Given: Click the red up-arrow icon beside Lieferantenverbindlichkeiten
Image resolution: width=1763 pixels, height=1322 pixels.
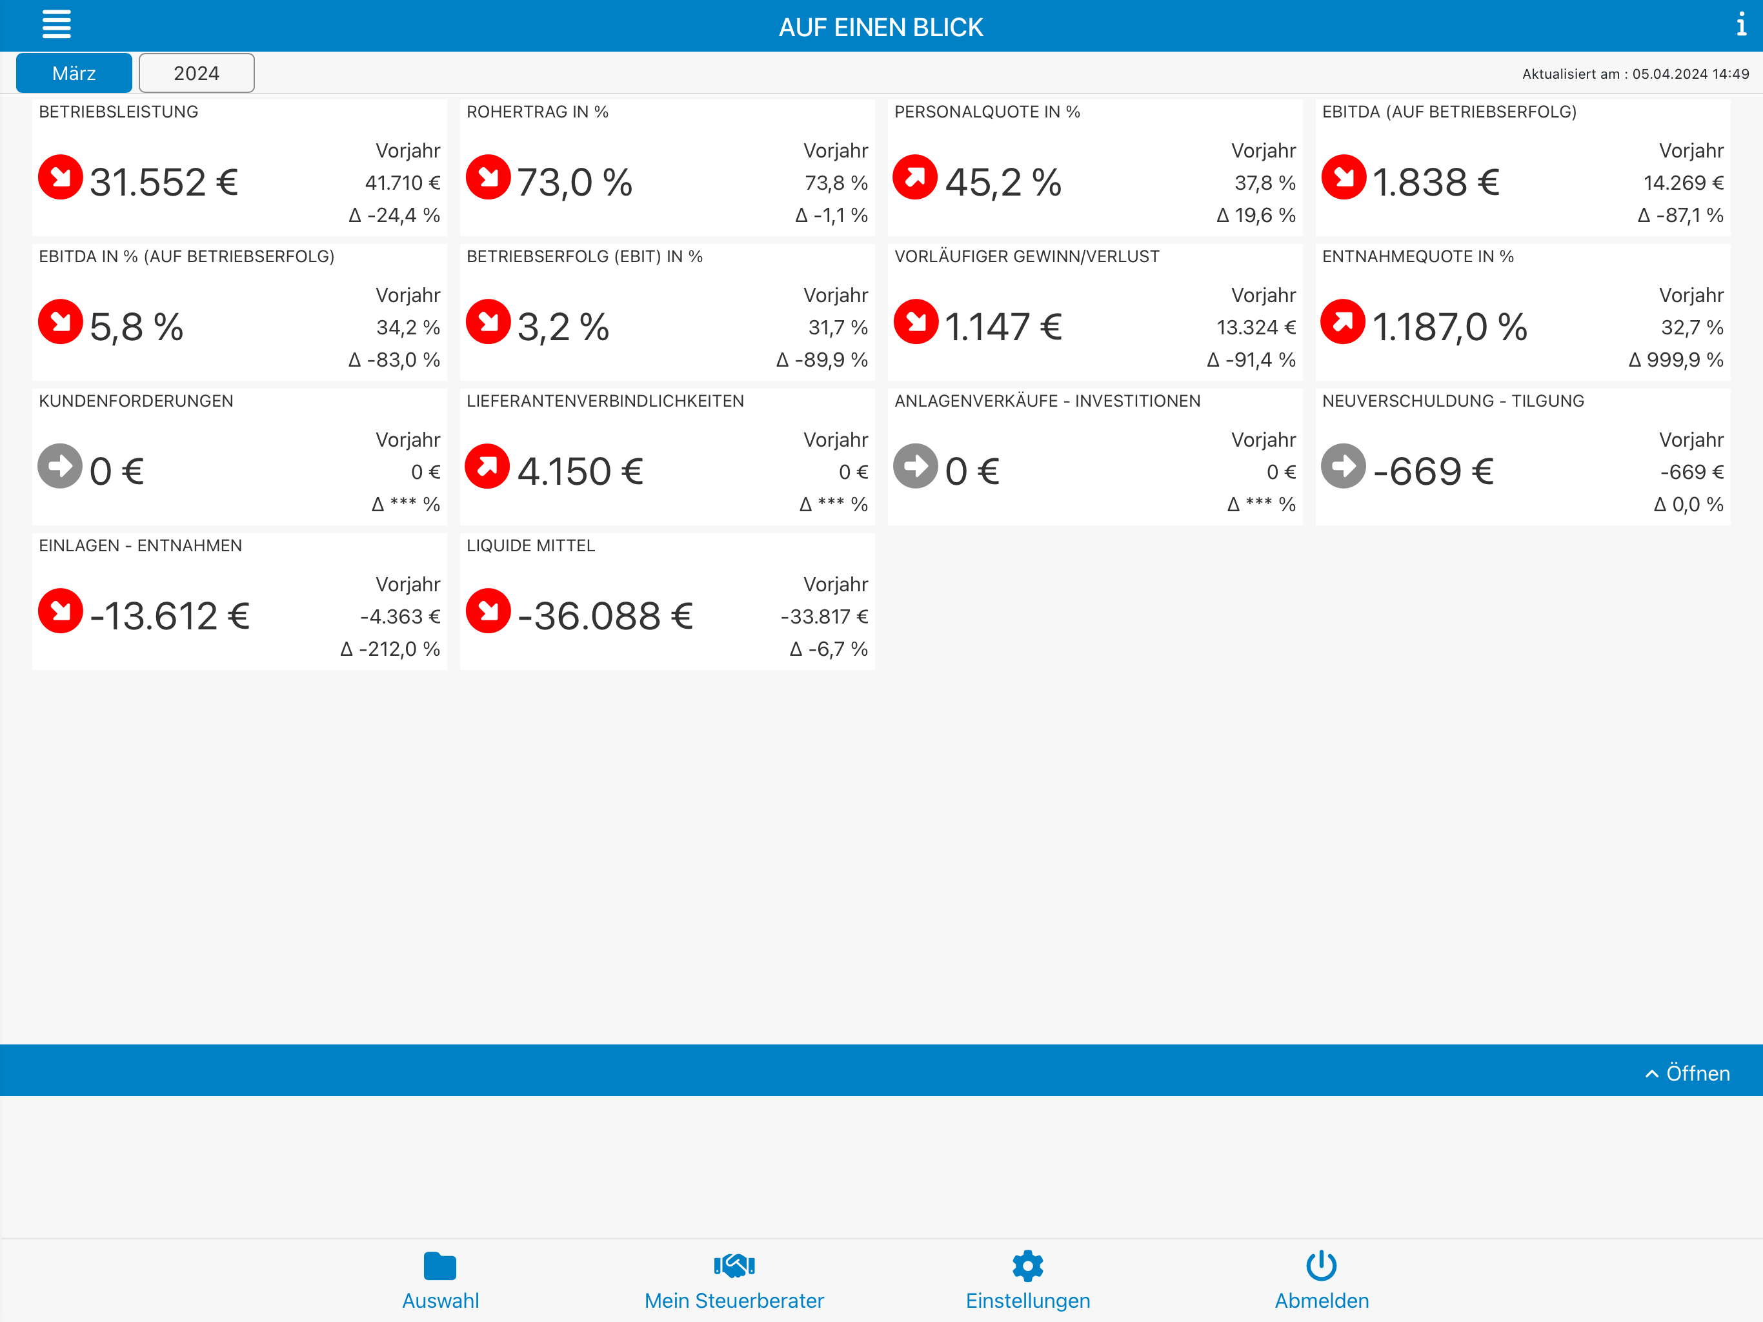Looking at the screenshot, I should 488,465.
